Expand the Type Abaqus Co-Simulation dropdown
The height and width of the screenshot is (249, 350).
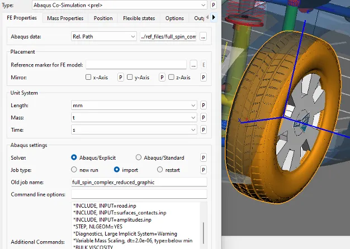(x=202, y=5)
